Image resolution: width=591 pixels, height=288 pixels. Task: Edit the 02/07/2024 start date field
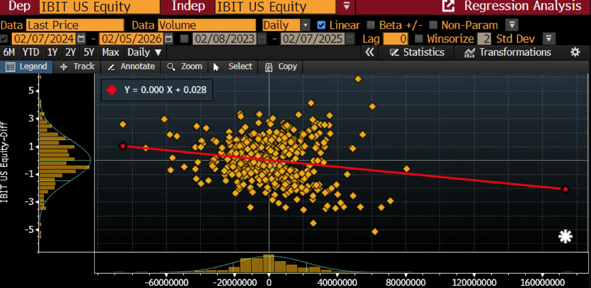pyautogui.click(x=44, y=39)
